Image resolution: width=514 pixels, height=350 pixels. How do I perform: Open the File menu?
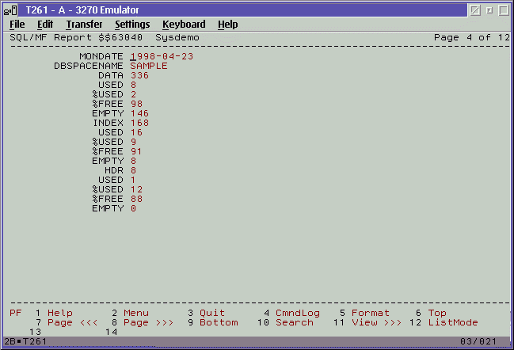point(17,25)
